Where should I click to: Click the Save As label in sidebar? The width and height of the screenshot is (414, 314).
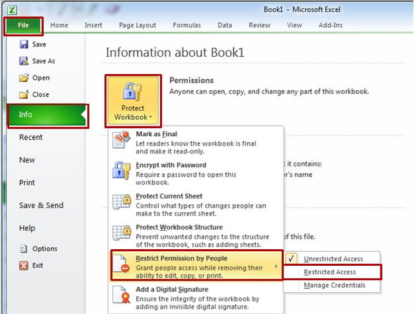(x=44, y=61)
